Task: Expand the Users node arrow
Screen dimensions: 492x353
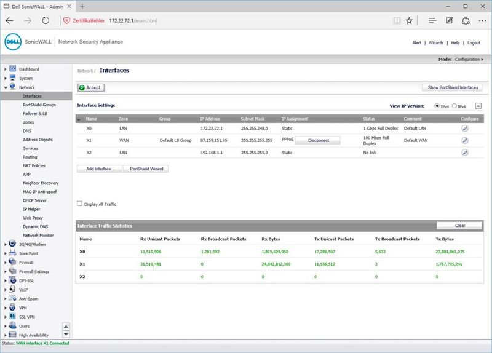Action: coord(6,327)
